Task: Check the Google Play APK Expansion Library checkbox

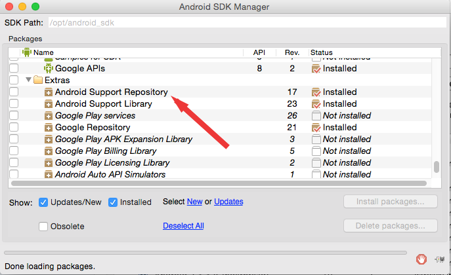Action: tap(14, 139)
